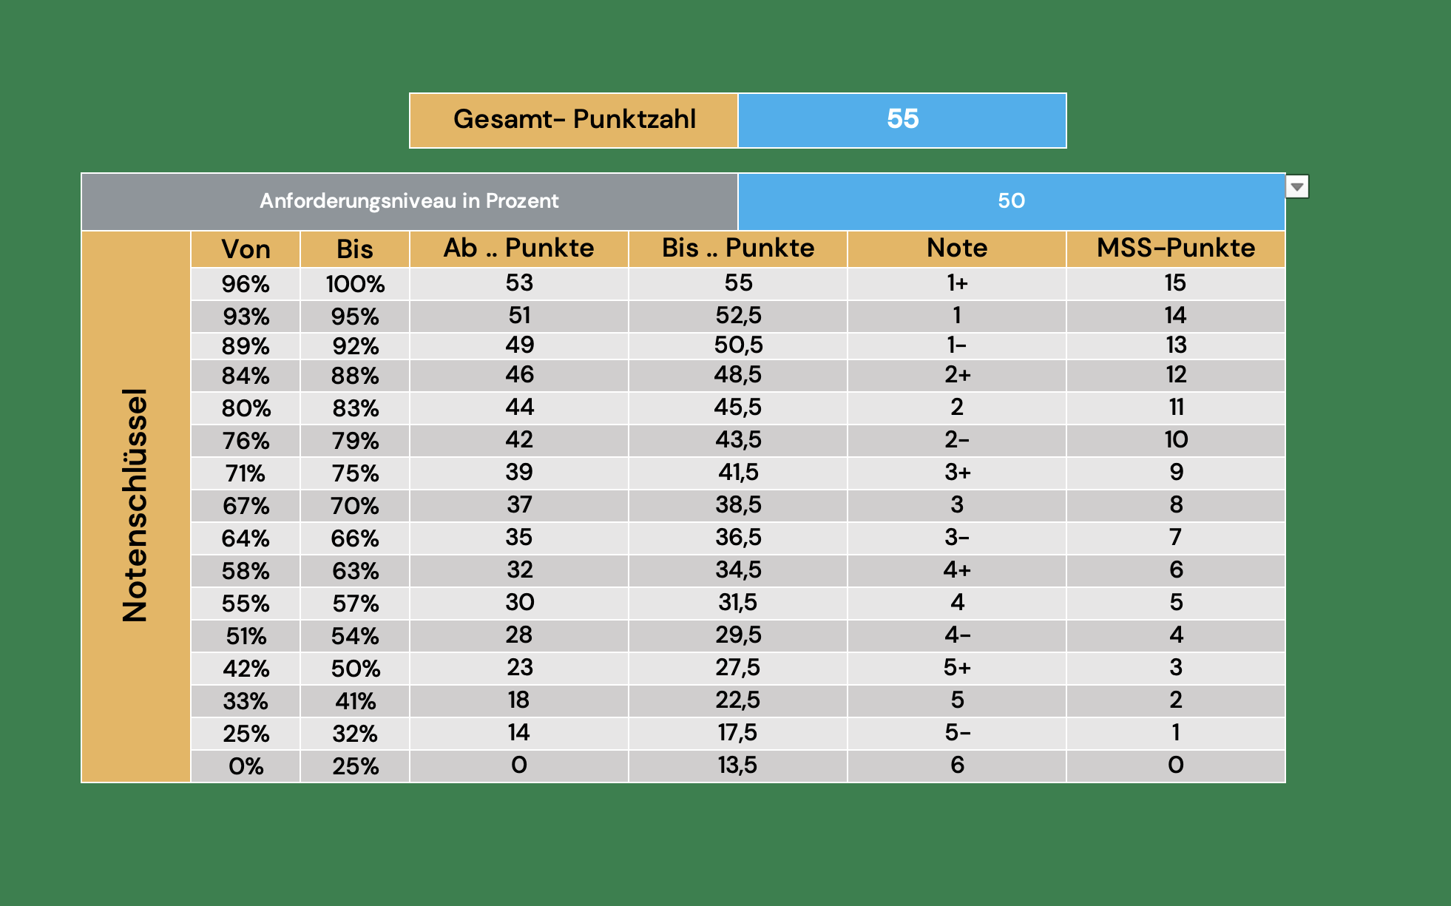1451x906 pixels.
Task: Open the Anforderungsniveau dropdown arrow
Action: point(1297,186)
